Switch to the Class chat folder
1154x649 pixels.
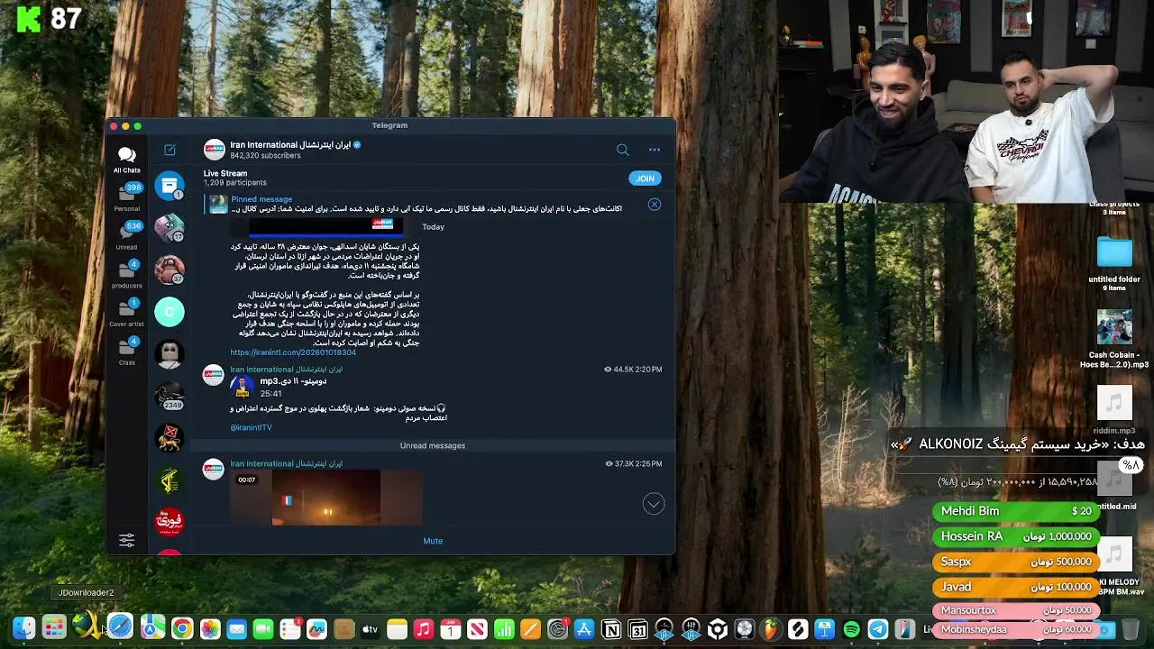tap(126, 351)
